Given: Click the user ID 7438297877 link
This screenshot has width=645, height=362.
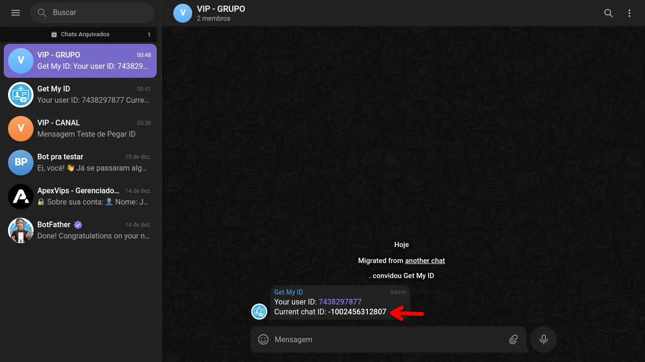Looking at the screenshot, I should [x=340, y=302].
